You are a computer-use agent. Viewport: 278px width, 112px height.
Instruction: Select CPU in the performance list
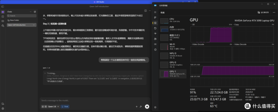(173, 21)
